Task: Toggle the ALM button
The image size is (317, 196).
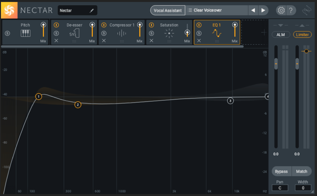Action: click(281, 35)
